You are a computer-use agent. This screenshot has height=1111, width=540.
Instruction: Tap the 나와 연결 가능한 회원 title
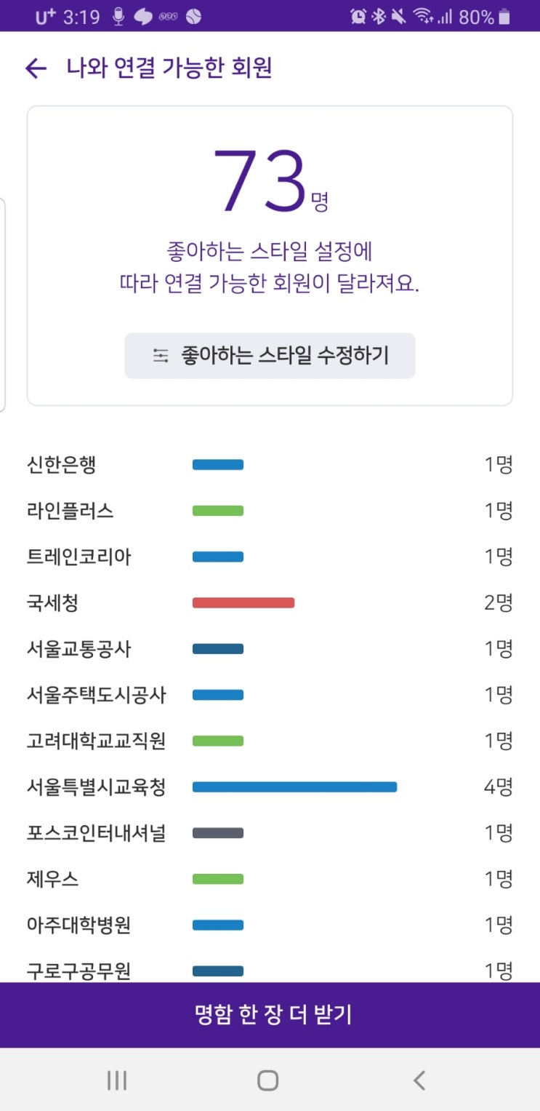pyautogui.click(x=169, y=68)
